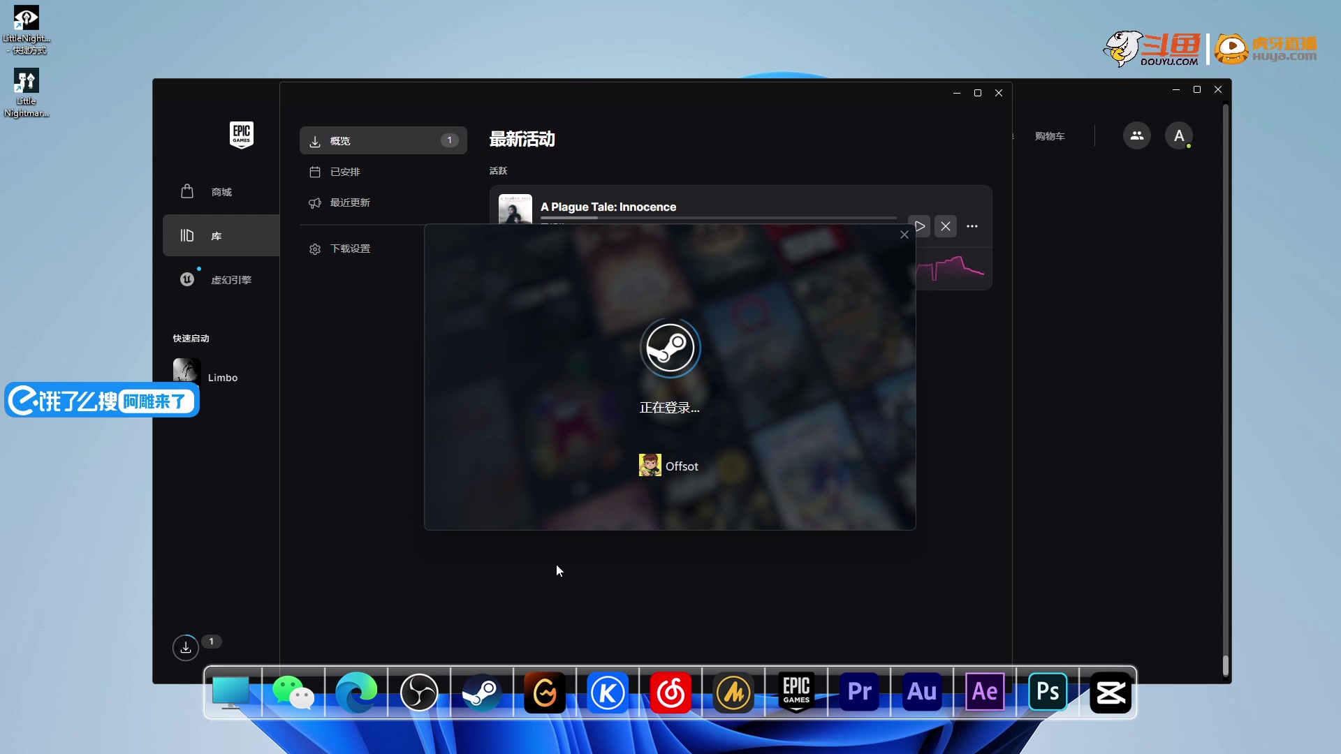Close the Steam login dialog
Image resolution: width=1341 pixels, height=754 pixels.
click(904, 235)
